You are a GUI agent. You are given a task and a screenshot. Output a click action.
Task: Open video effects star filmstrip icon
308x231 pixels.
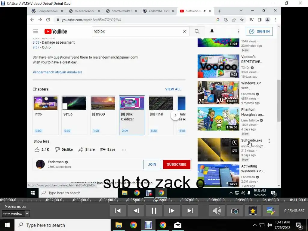click(x=253, y=211)
